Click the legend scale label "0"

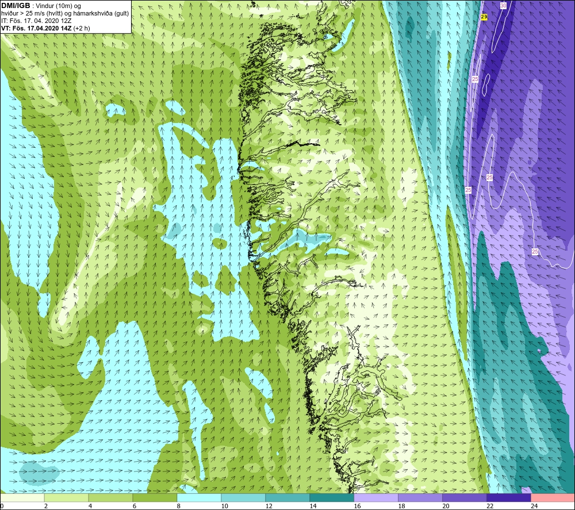[x=2, y=506]
